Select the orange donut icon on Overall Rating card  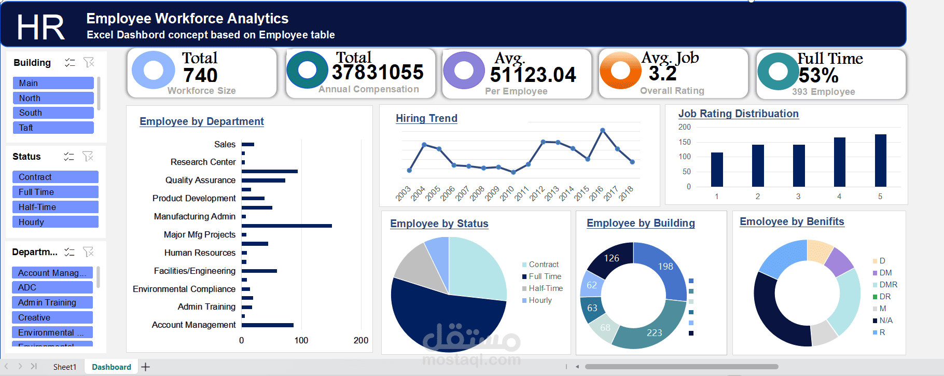pyautogui.click(x=620, y=71)
